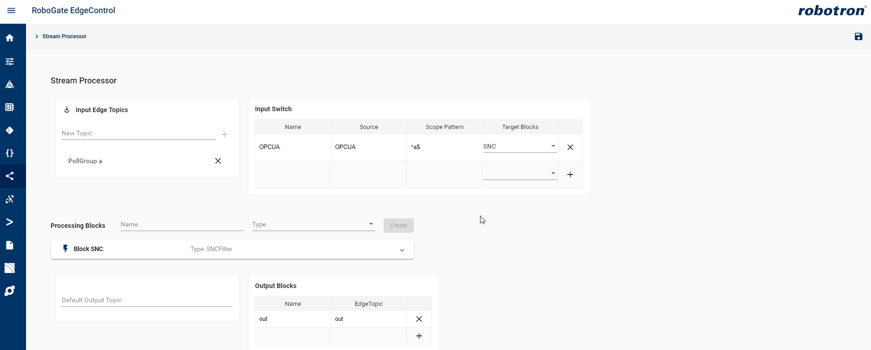The width and height of the screenshot is (871, 350).
Task: Open the hamburger navigation menu
Action: coord(11,10)
